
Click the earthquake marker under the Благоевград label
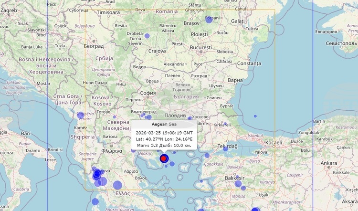(142, 115)
